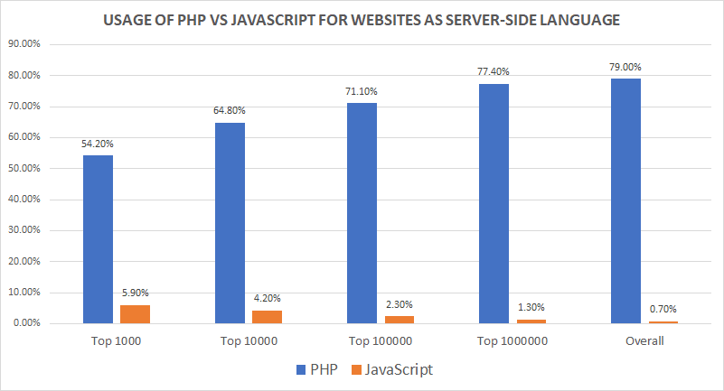Click the Top 1000 category label
Image resolution: width=724 pixels, height=391 pixels.
tap(116, 341)
